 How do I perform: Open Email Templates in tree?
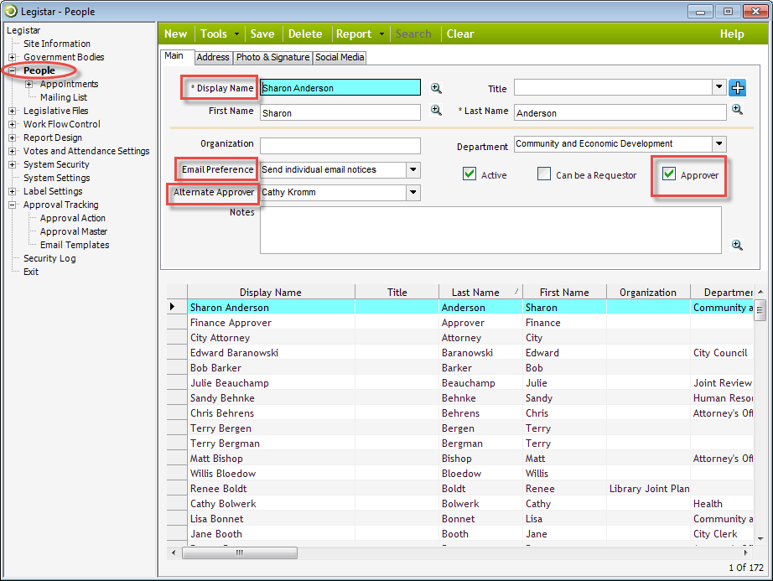pyautogui.click(x=75, y=245)
